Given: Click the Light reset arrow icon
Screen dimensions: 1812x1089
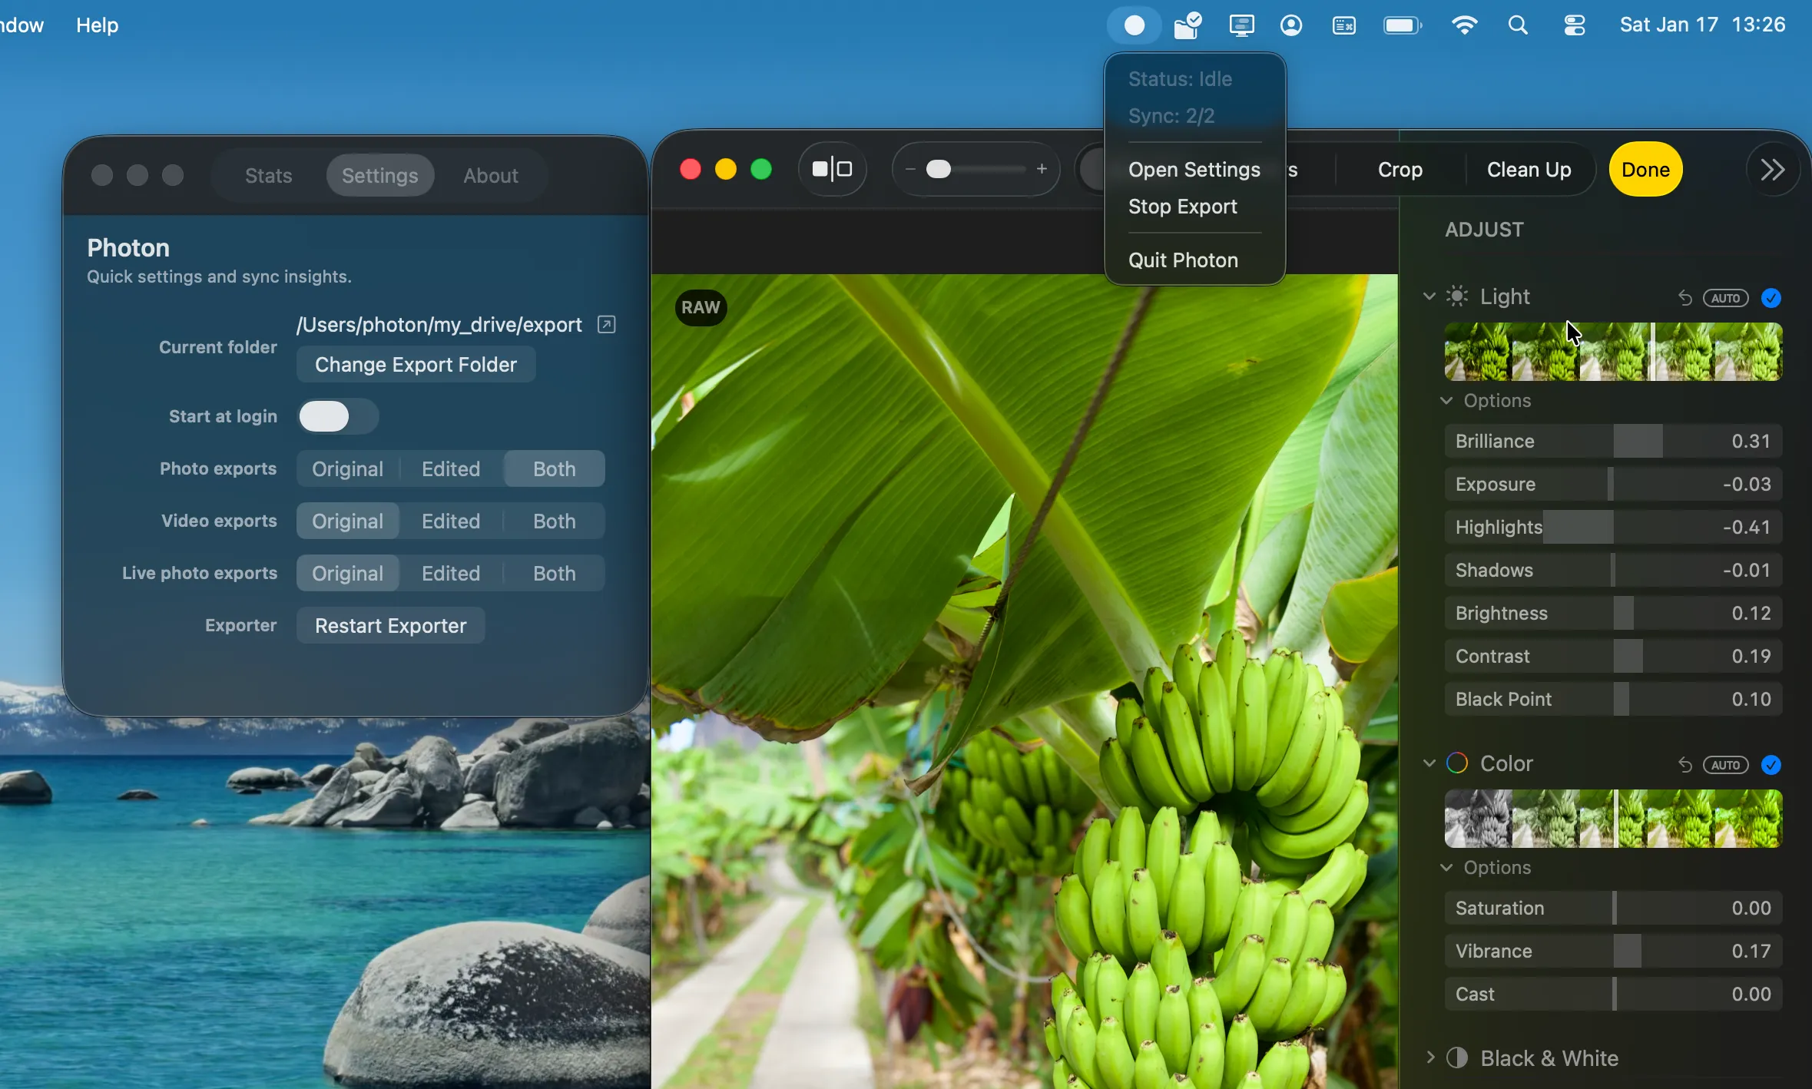Looking at the screenshot, I should (1684, 298).
